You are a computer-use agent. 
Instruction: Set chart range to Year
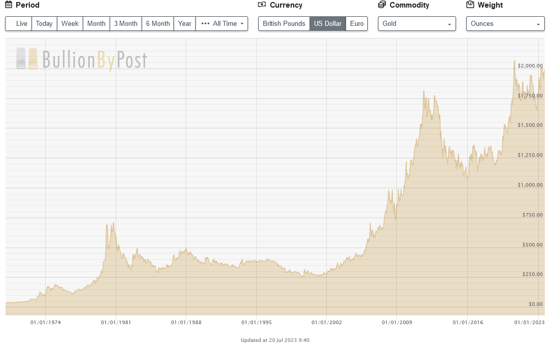[x=185, y=24]
